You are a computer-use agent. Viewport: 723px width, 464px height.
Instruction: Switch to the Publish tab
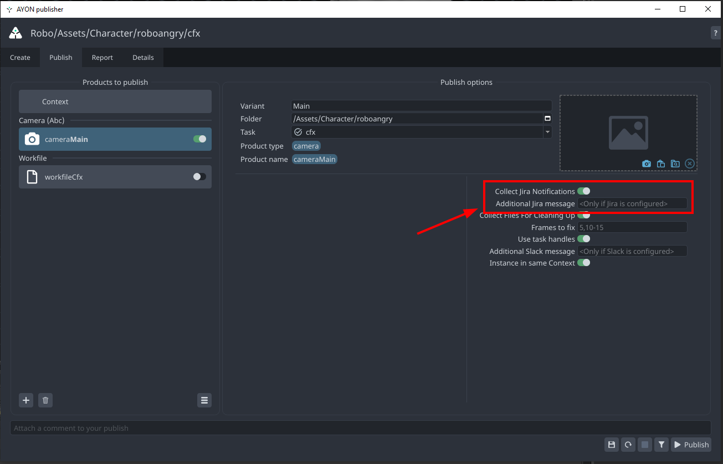click(x=61, y=58)
